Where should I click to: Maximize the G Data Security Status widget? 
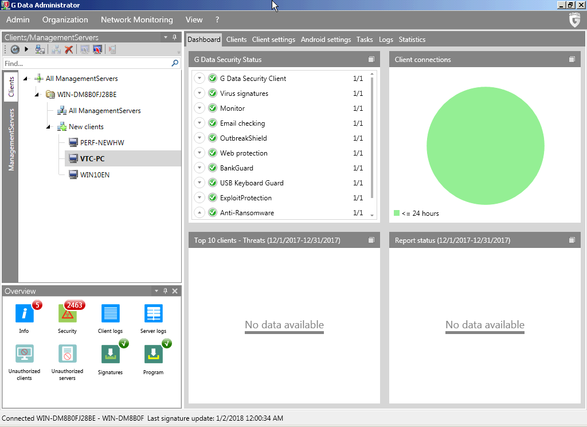371,60
